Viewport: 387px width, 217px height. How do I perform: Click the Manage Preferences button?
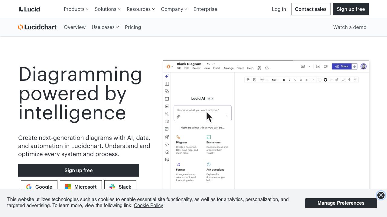click(x=341, y=203)
